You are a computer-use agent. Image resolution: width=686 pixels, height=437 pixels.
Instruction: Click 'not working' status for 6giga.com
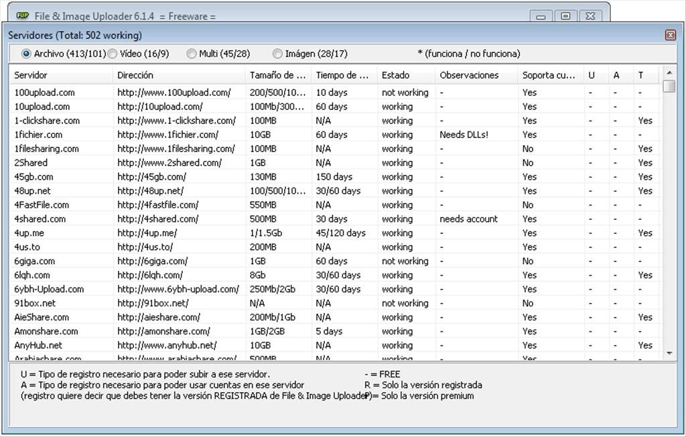(405, 261)
